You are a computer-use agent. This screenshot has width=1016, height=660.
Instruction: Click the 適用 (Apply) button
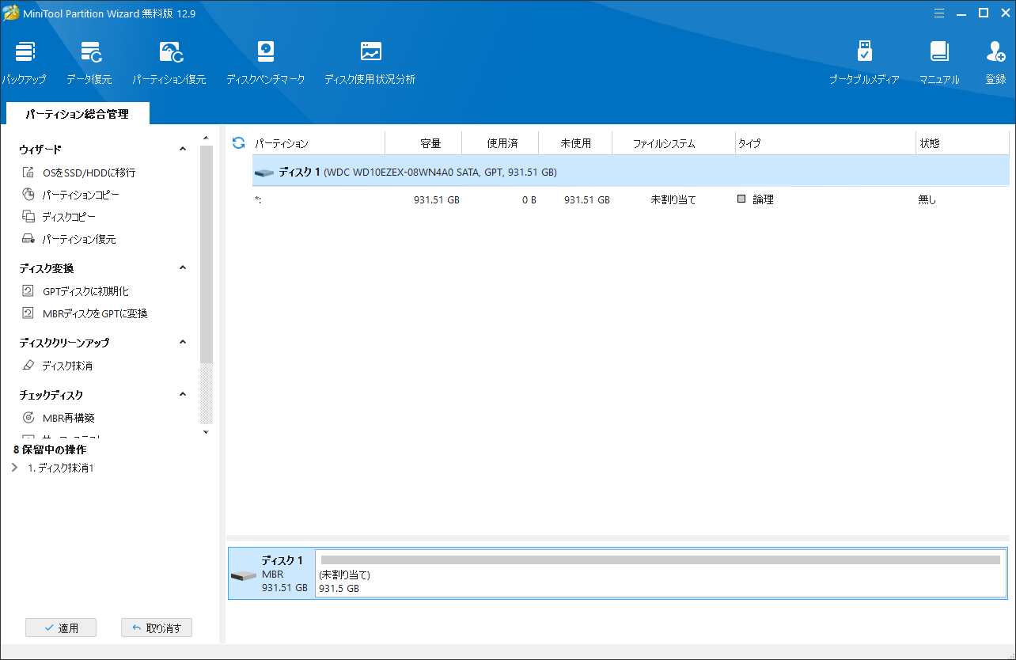click(x=61, y=628)
